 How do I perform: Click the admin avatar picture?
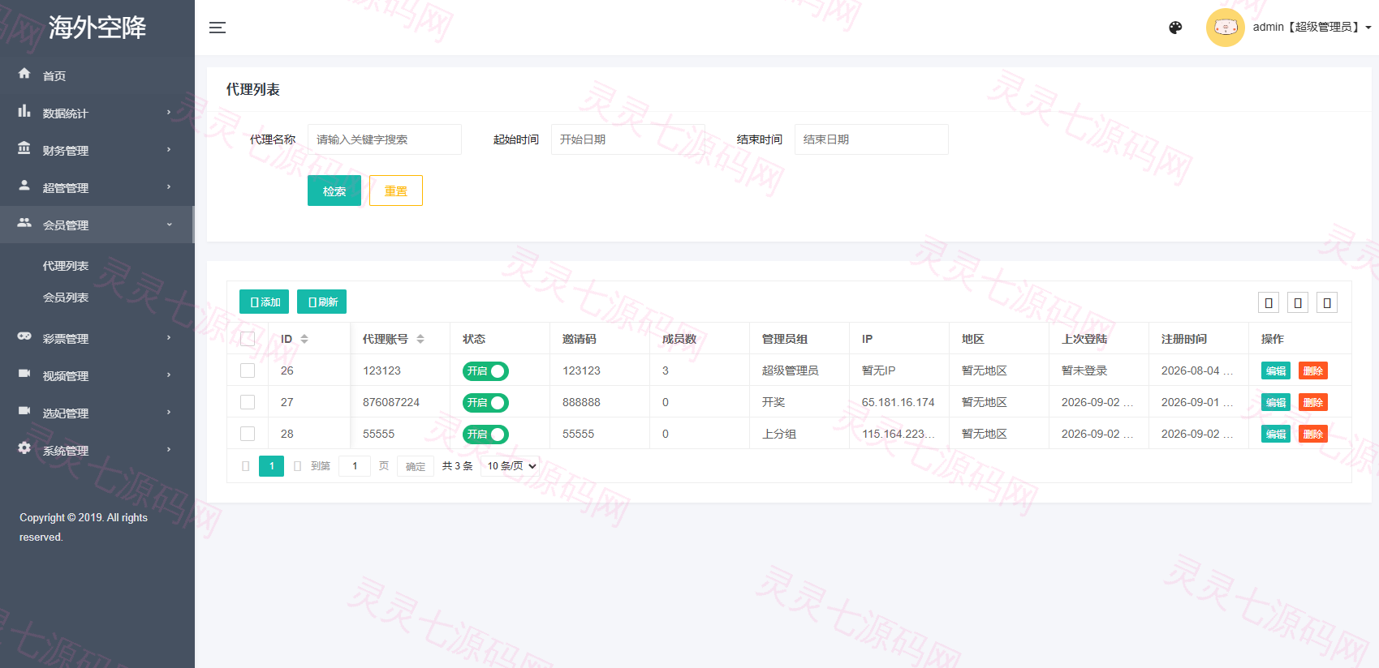click(1226, 28)
